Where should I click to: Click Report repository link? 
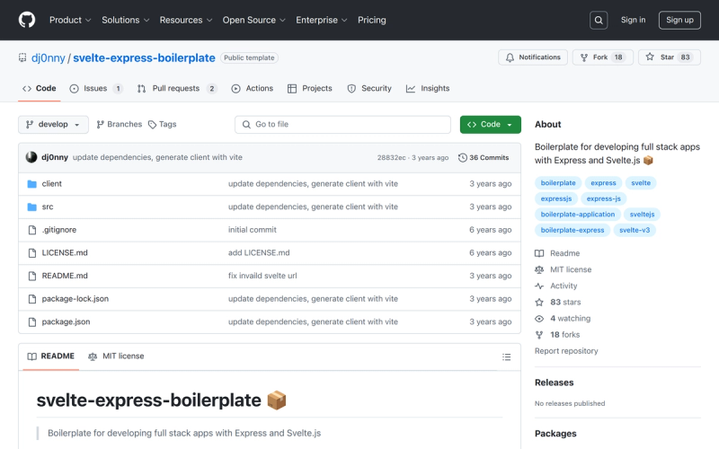coord(566,351)
